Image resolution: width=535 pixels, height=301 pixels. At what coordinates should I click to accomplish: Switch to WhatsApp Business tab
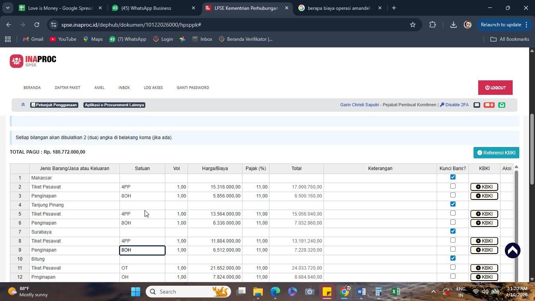pyautogui.click(x=154, y=8)
